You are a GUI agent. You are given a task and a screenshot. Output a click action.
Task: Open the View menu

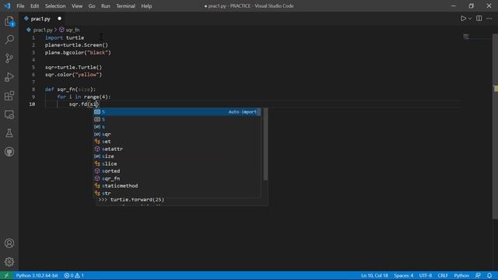click(77, 6)
